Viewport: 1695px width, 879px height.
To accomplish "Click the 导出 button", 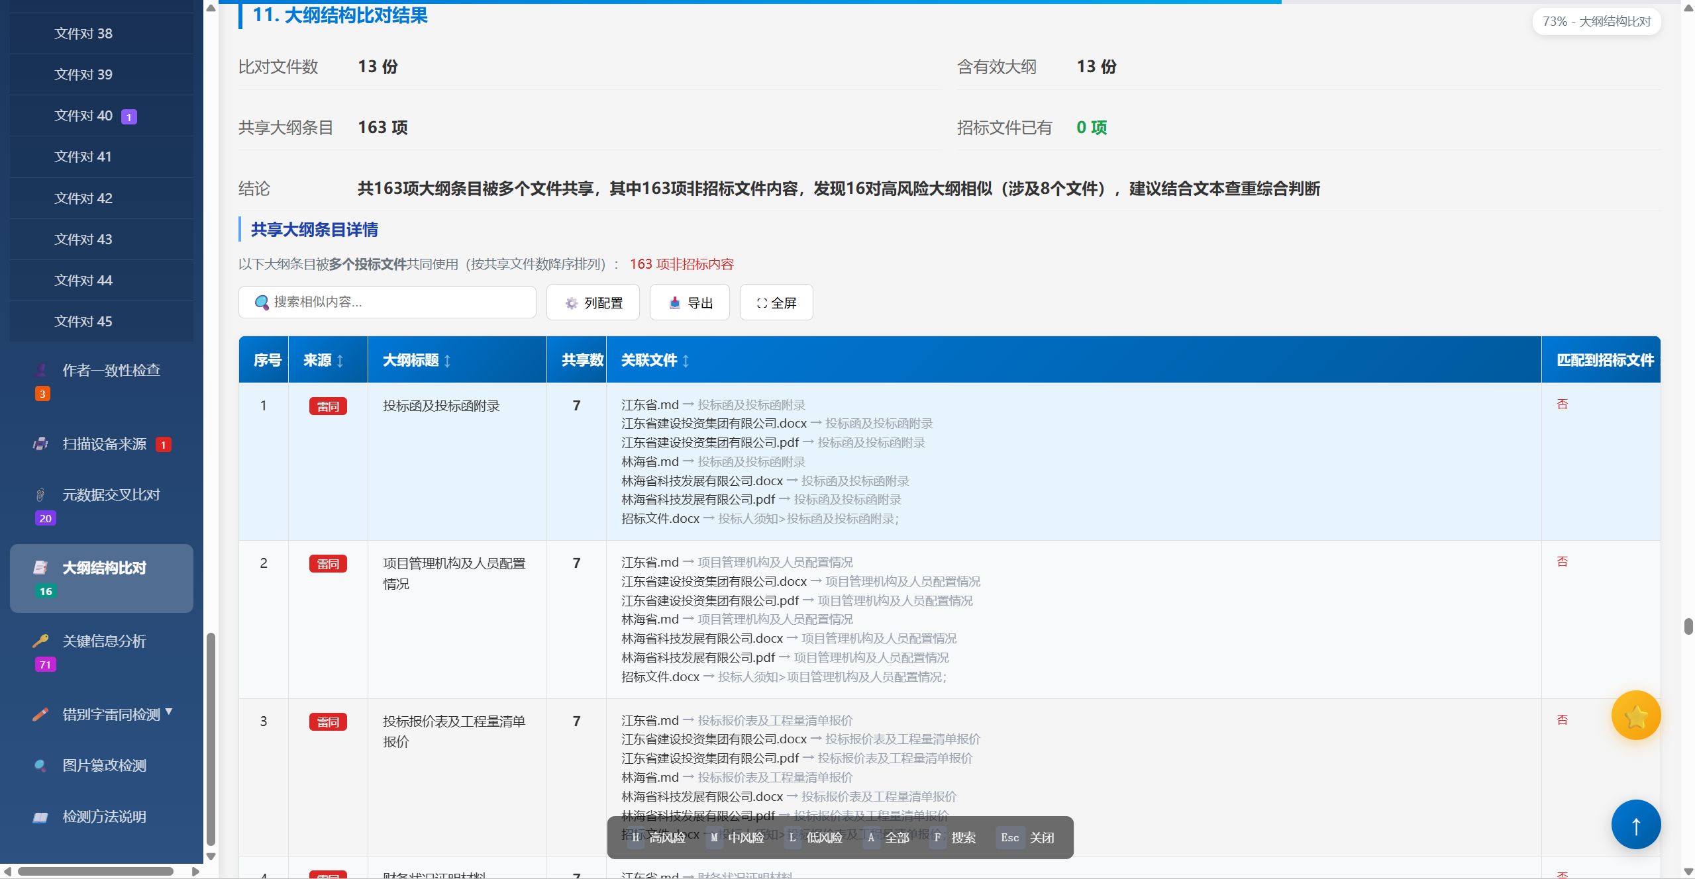I will (x=690, y=302).
